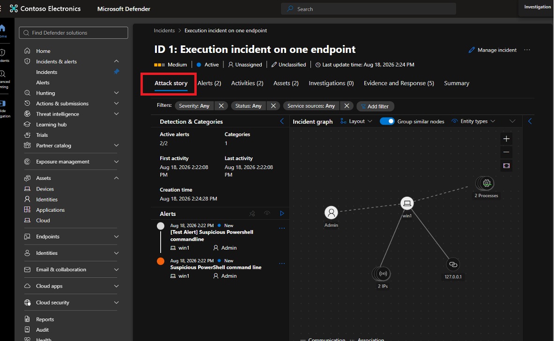Image resolution: width=554 pixels, height=341 pixels.
Task: Go back to Incidents breadcrumb
Action: (164, 30)
